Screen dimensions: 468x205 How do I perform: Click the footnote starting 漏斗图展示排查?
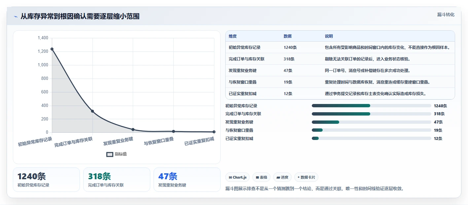315,189
